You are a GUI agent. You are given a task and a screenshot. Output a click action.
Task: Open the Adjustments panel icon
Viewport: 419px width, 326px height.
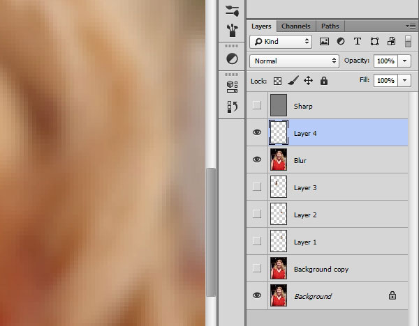pos(233,59)
